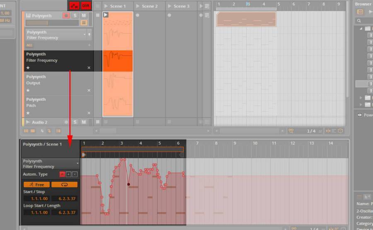
Task: Toggle the clip loop button
Action: (x=64, y=184)
